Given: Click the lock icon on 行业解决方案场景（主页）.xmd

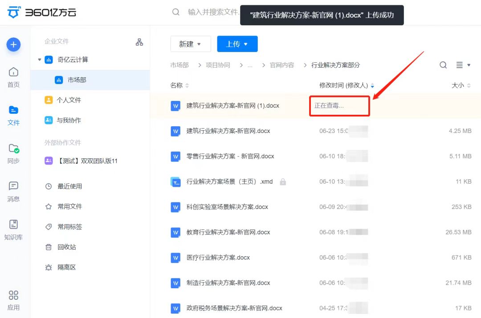Looking at the screenshot, I should point(283,181).
